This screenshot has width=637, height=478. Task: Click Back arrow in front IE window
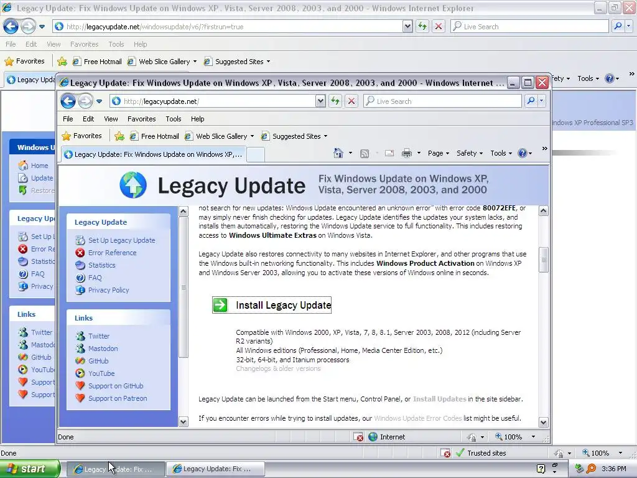point(68,101)
